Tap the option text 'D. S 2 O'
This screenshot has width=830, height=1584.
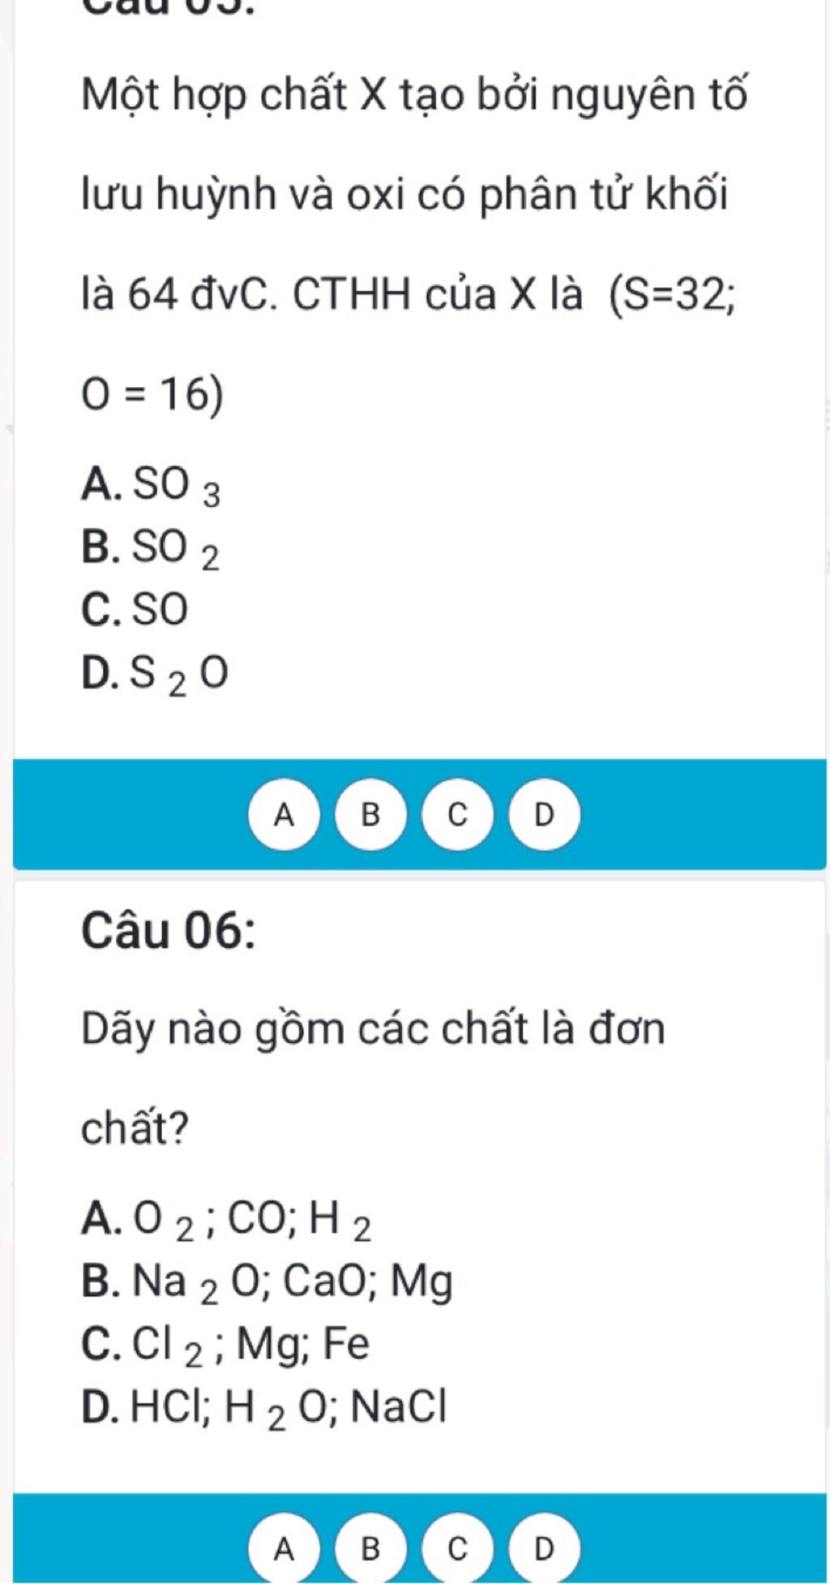[155, 674]
